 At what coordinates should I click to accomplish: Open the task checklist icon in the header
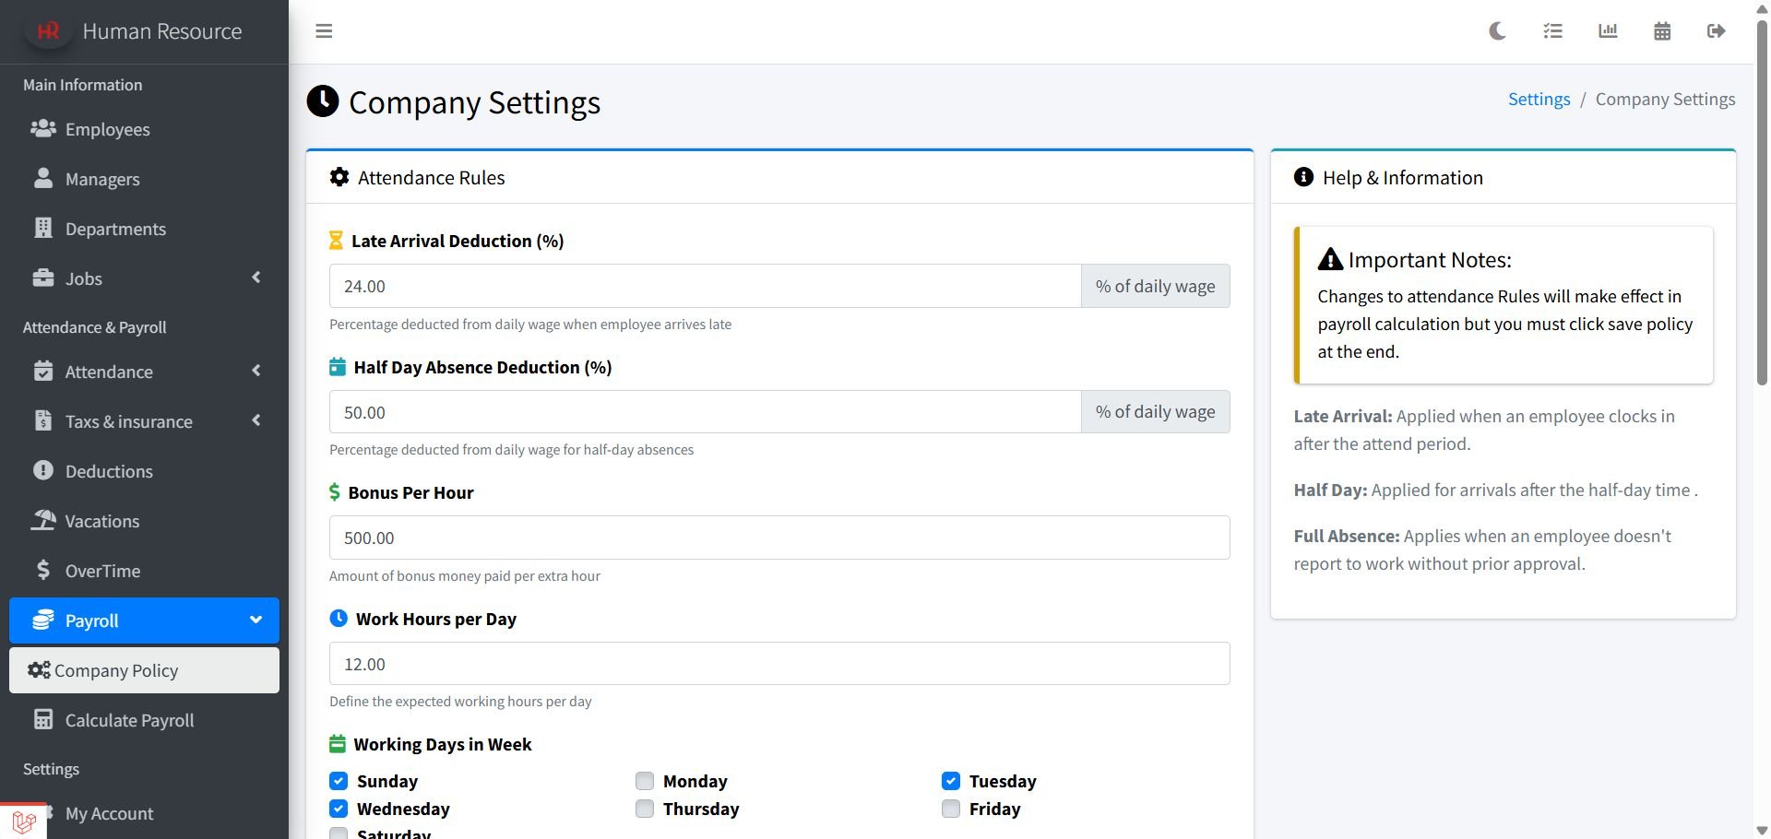(x=1552, y=31)
